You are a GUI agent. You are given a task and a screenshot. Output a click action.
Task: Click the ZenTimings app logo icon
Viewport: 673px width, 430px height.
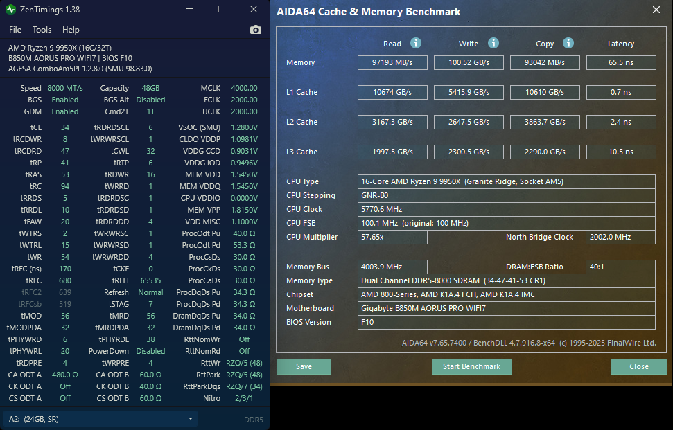click(x=10, y=10)
